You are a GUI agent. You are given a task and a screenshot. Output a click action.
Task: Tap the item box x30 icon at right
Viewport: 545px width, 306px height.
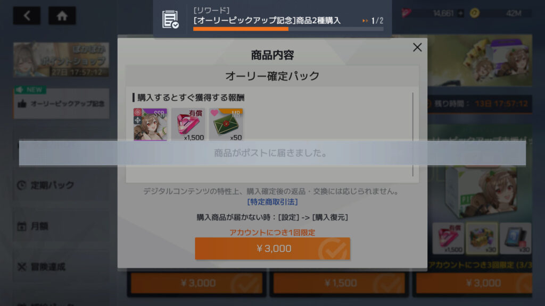click(481, 239)
